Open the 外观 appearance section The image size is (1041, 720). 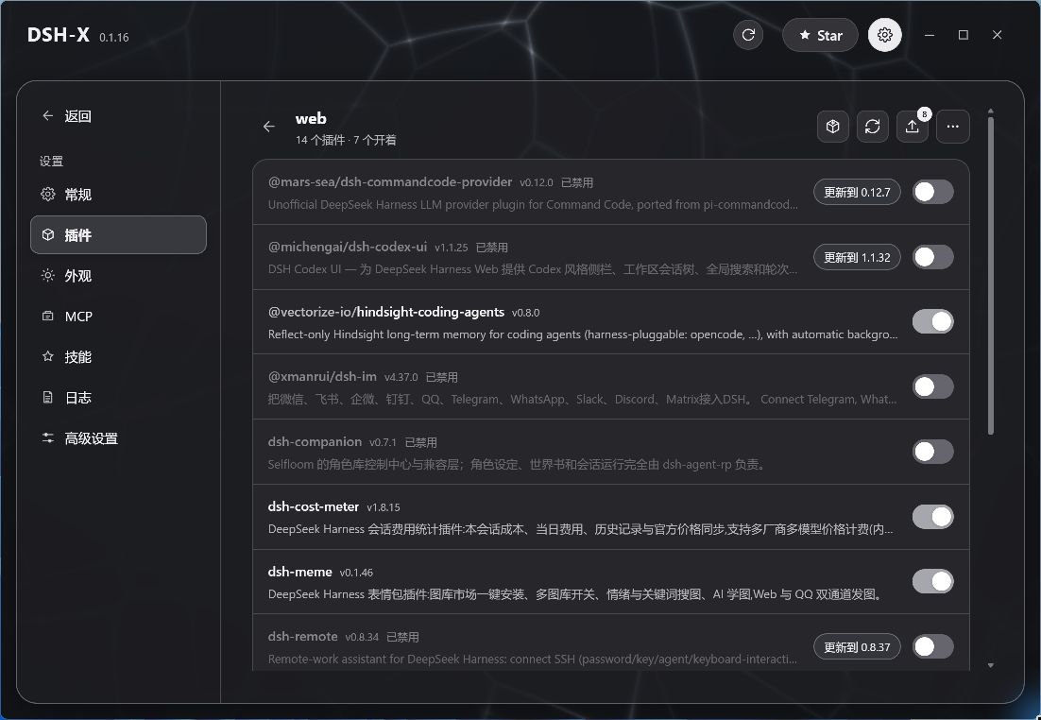coord(118,276)
